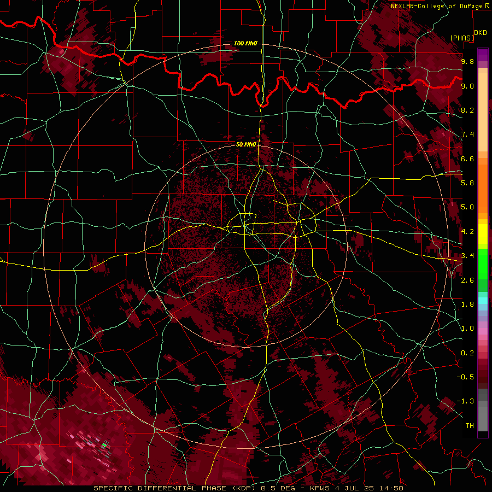Click the NEXLAB-College of DuPage credit text
Screen dimensions: 492x492
click(x=436, y=6)
